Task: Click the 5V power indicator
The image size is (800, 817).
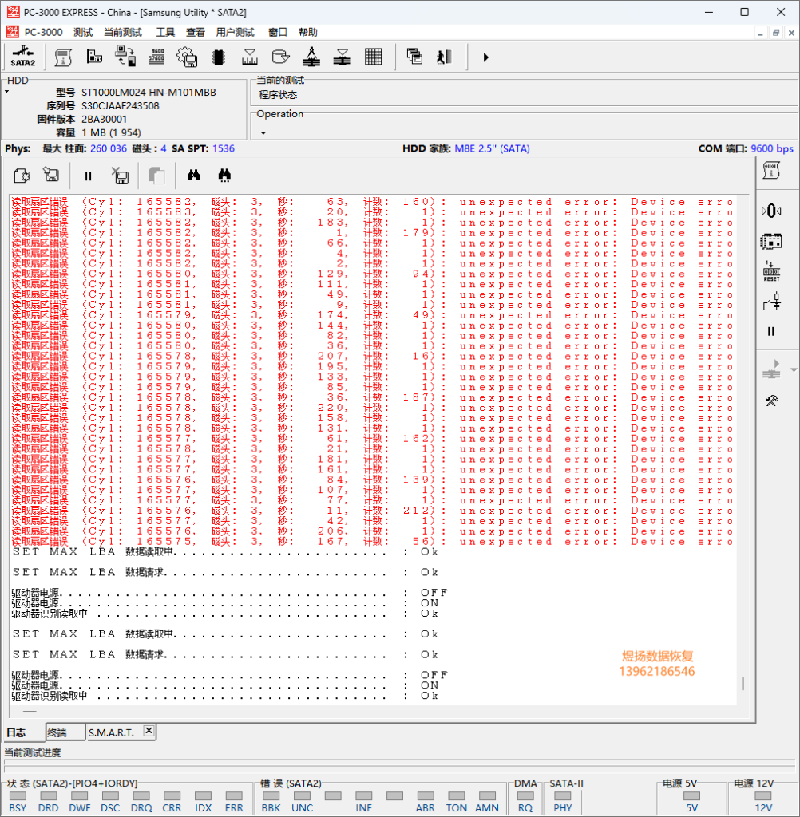Action: (x=691, y=795)
